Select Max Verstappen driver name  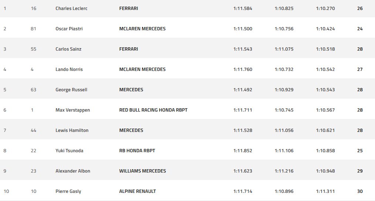click(x=73, y=110)
